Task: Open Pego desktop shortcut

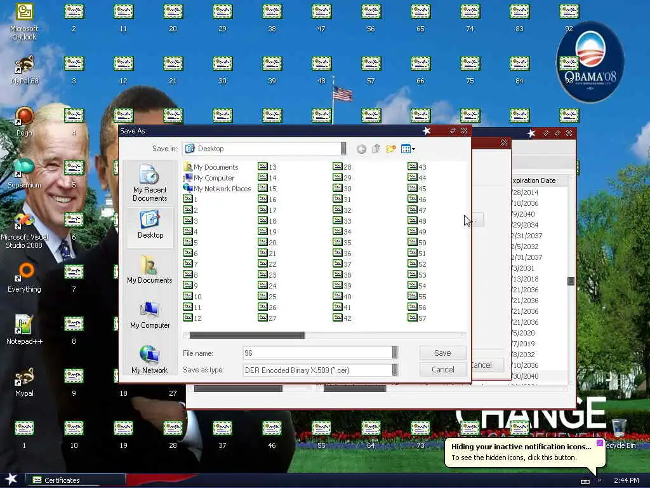Action: [x=24, y=121]
